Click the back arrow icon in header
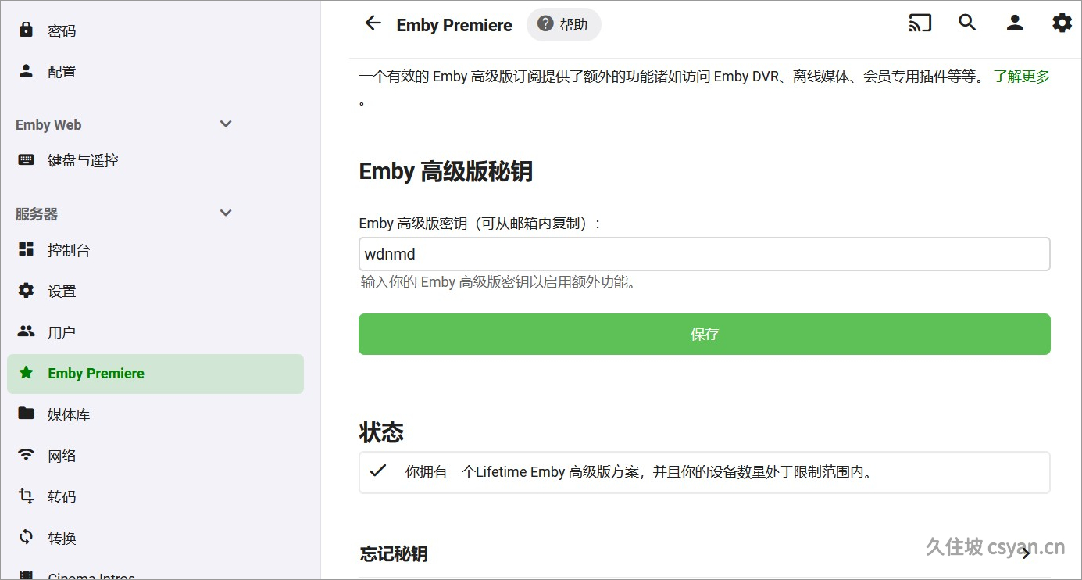This screenshot has width=1082, height=580. [373, 23]
